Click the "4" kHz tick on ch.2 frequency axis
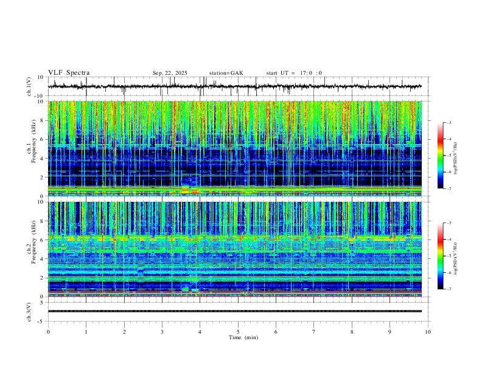 [x=42, y=259]
